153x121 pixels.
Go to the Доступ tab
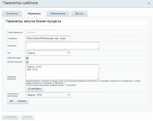[x=79, y=14]
